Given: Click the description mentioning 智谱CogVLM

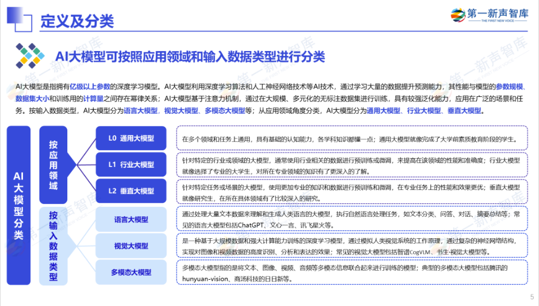Looking at the screenshot, I should [x=352, y=246].
